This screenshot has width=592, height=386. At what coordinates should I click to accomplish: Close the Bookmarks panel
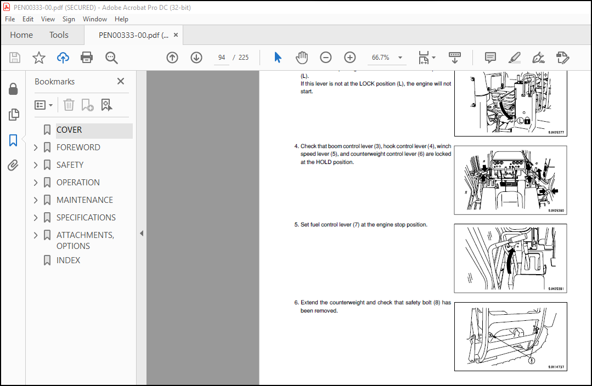pyautogui.click(x=121, y=81)
